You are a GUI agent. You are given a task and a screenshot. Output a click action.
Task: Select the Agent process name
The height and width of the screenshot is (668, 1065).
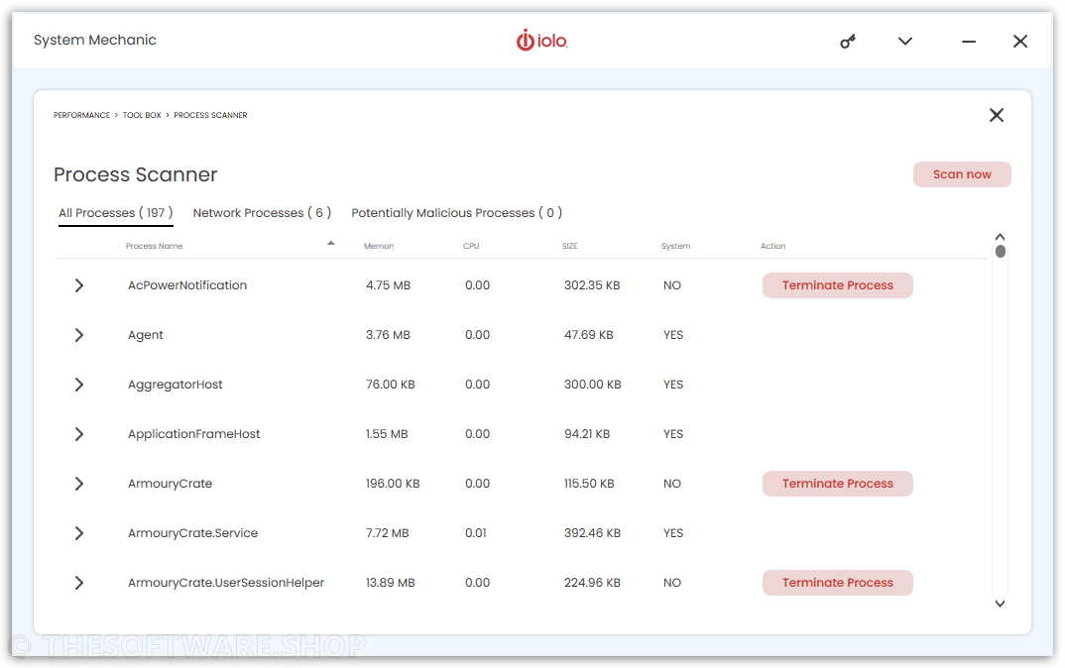146,335
